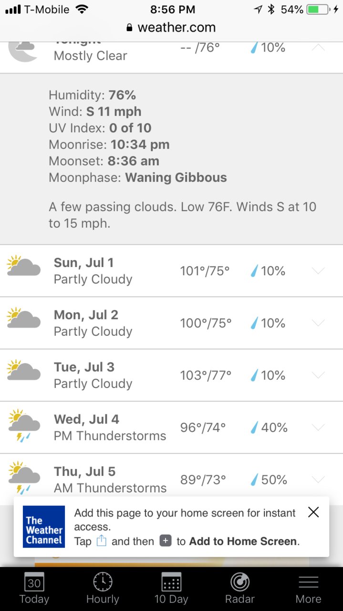This screenshot has width=343, height=611.
Task: Dismiss the Add to Home Screen banner
Action: click(x=313, y=512)
